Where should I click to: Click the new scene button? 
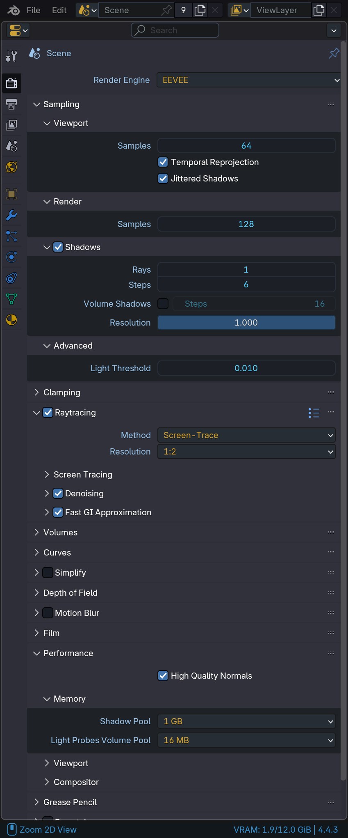(x=200, y=10)
